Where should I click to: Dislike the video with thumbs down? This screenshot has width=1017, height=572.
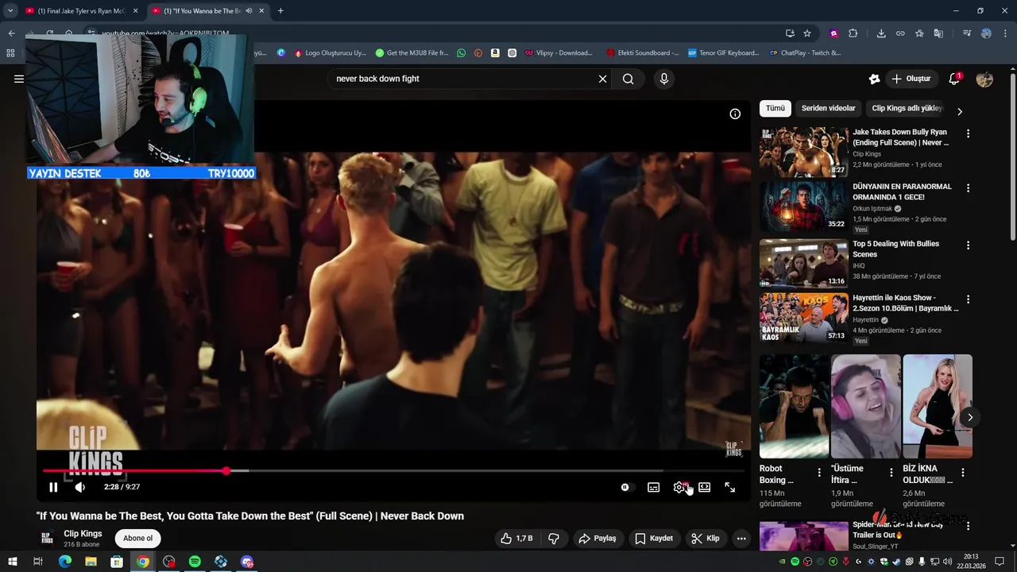point(554,539)
